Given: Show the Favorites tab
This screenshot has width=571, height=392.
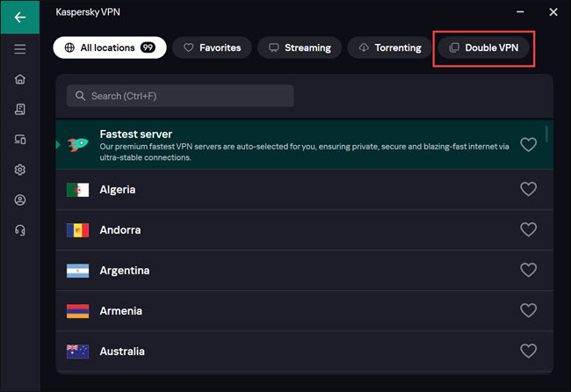Looking at the screenshot, I should click(x=212, y=47).
